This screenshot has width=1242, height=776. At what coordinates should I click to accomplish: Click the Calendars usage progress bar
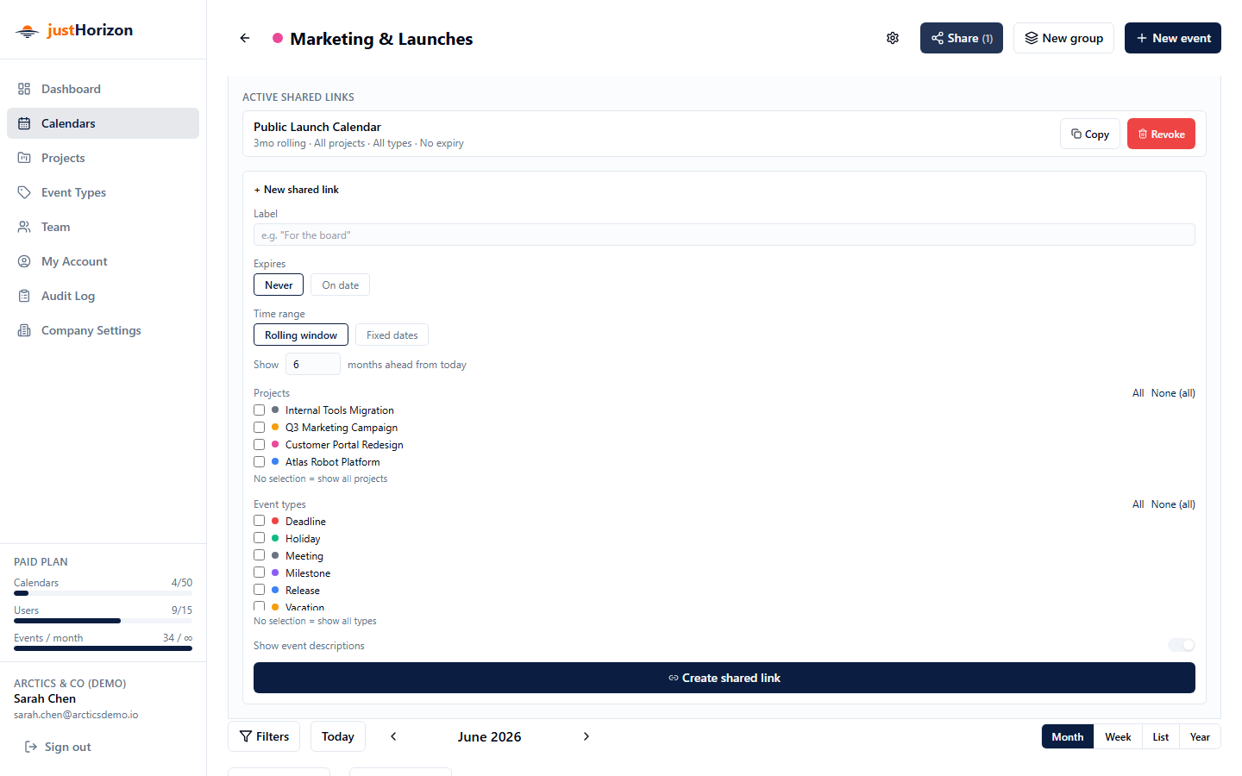coord(103,593)
